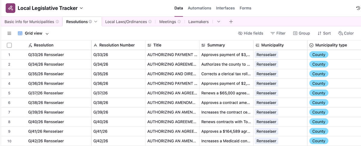Click Rensselaer linked chip in row 2
This screenshot has height=146, width=361.
[266, 64]
